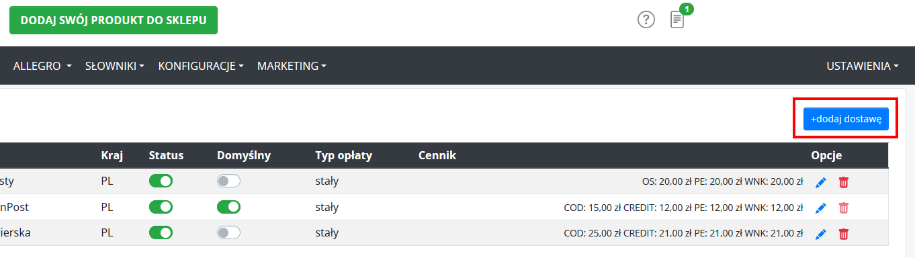Edit the first delivery row with pencil
Image resolution: width=915 pixels, height=258 pixels.
point(820,182)
